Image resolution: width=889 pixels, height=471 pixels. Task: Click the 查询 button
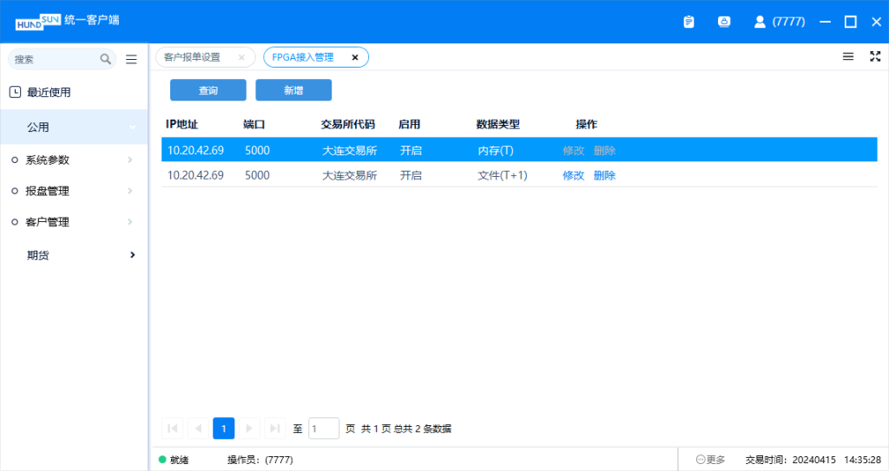[207, 90]
